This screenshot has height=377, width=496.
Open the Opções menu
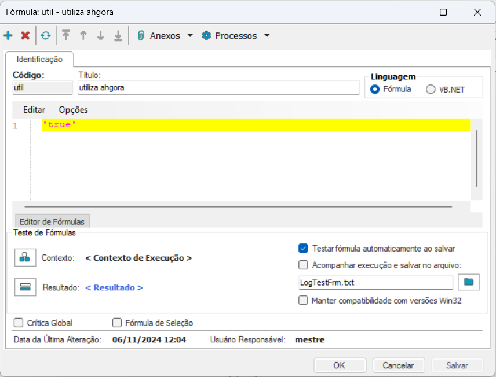pos(73,110)
